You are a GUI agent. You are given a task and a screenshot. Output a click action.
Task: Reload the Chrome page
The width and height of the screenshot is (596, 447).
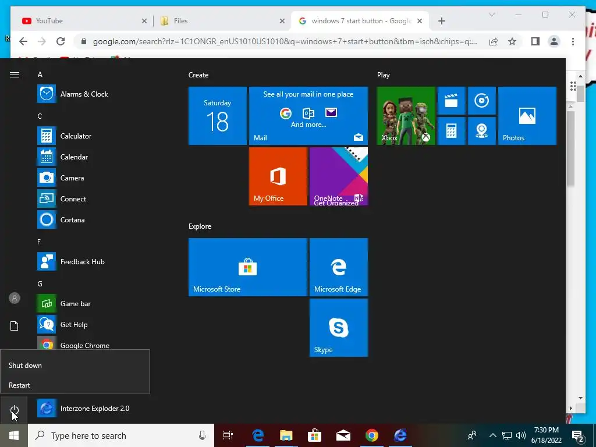pos(61,41)
